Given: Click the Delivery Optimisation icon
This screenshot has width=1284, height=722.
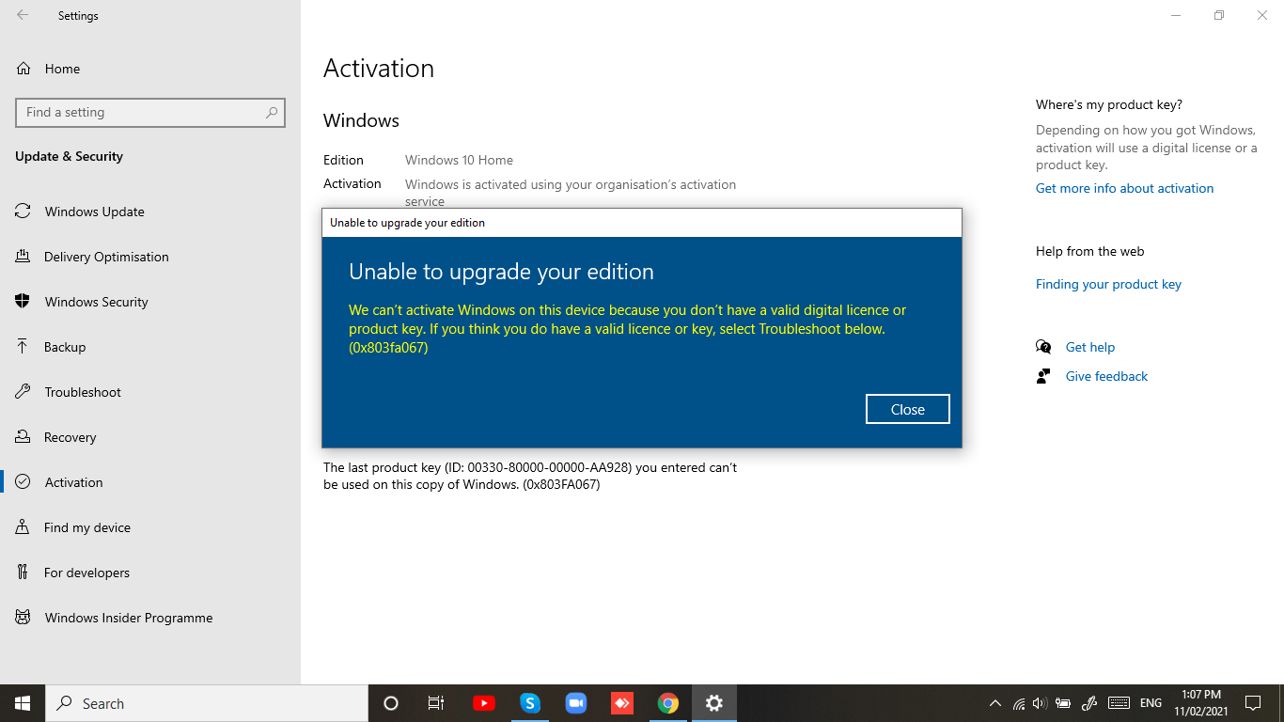Looking at the screenshot, I should [x=23, y=257].
